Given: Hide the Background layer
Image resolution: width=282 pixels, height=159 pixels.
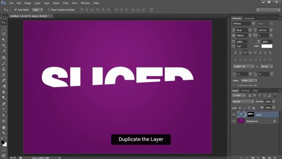Looking at the screenshot, I should click(x=234, y=121).
